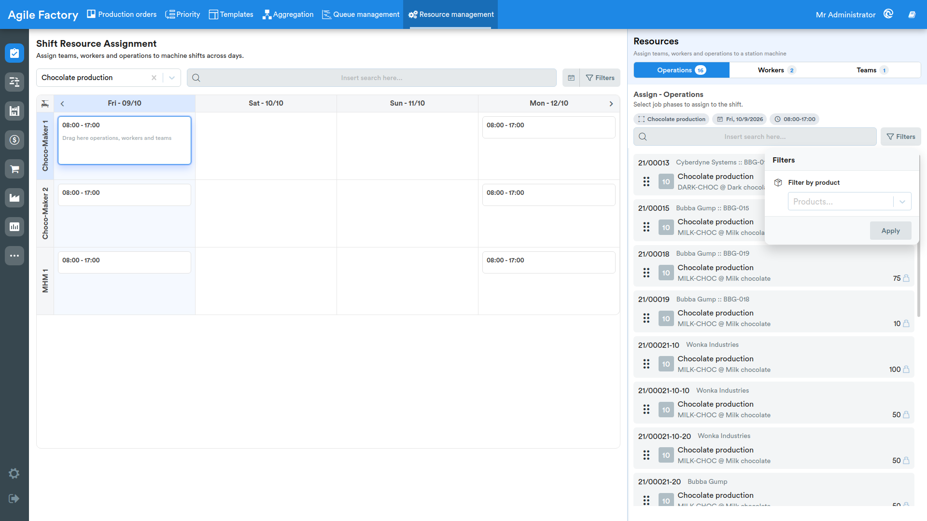Open Production orders menu
927x521 pixels.
tap(122, 14)
